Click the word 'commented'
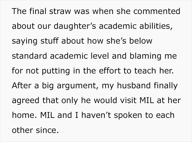This screenshot has width=192, height=142. tap(157, 11)
